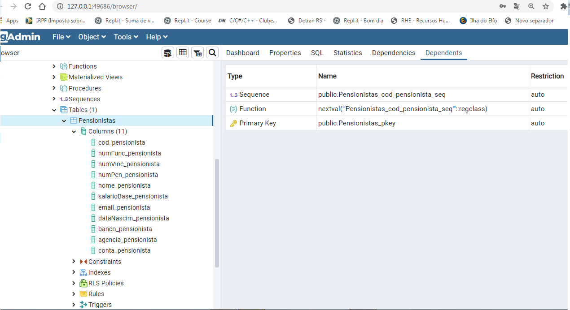Click the Filtered Rows toolbar icon
570x310 pixels.
click(x=197, y=53)
